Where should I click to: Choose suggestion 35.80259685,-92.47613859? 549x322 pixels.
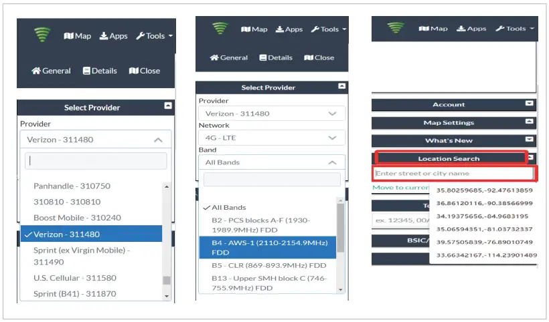coord(484,190)
